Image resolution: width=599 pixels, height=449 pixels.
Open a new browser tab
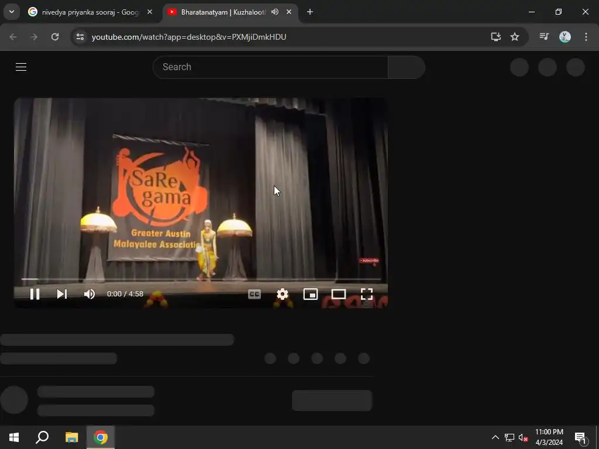[x=310, y=12]
